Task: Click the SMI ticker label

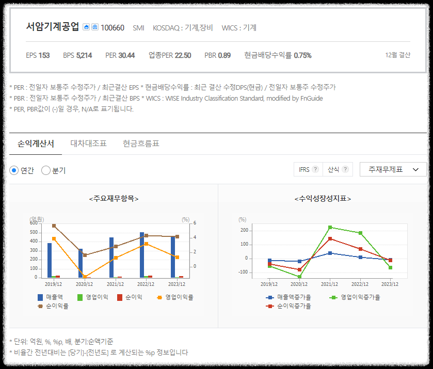Action: [138, 28]
